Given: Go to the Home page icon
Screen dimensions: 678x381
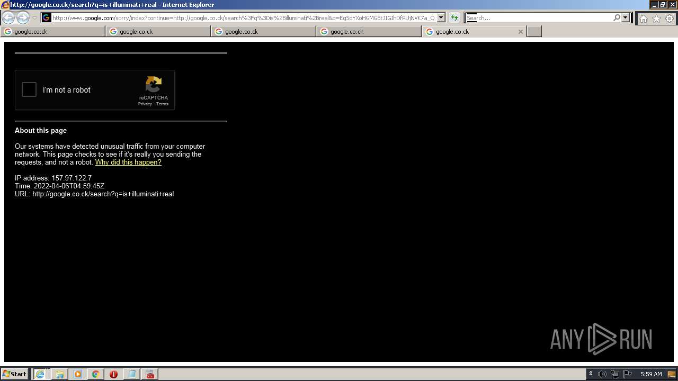Looking at the screenshot, I should pos(643,19).
